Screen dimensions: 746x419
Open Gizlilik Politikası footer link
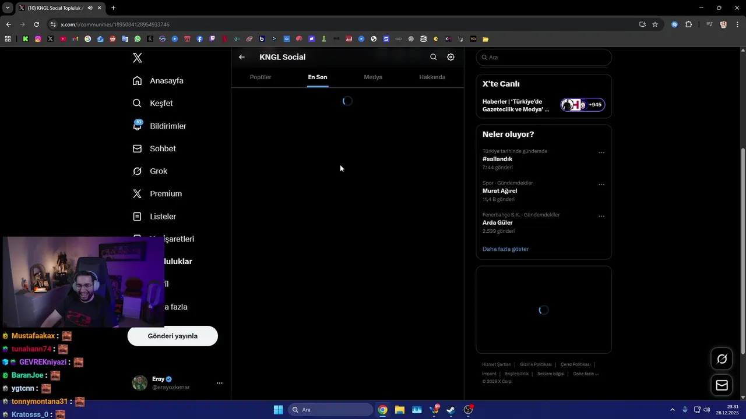[536, 364]
